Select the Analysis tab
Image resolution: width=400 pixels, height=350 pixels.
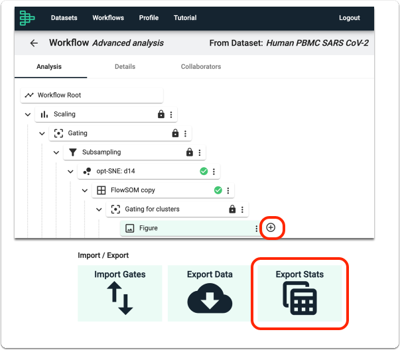[x=49, y=66]
